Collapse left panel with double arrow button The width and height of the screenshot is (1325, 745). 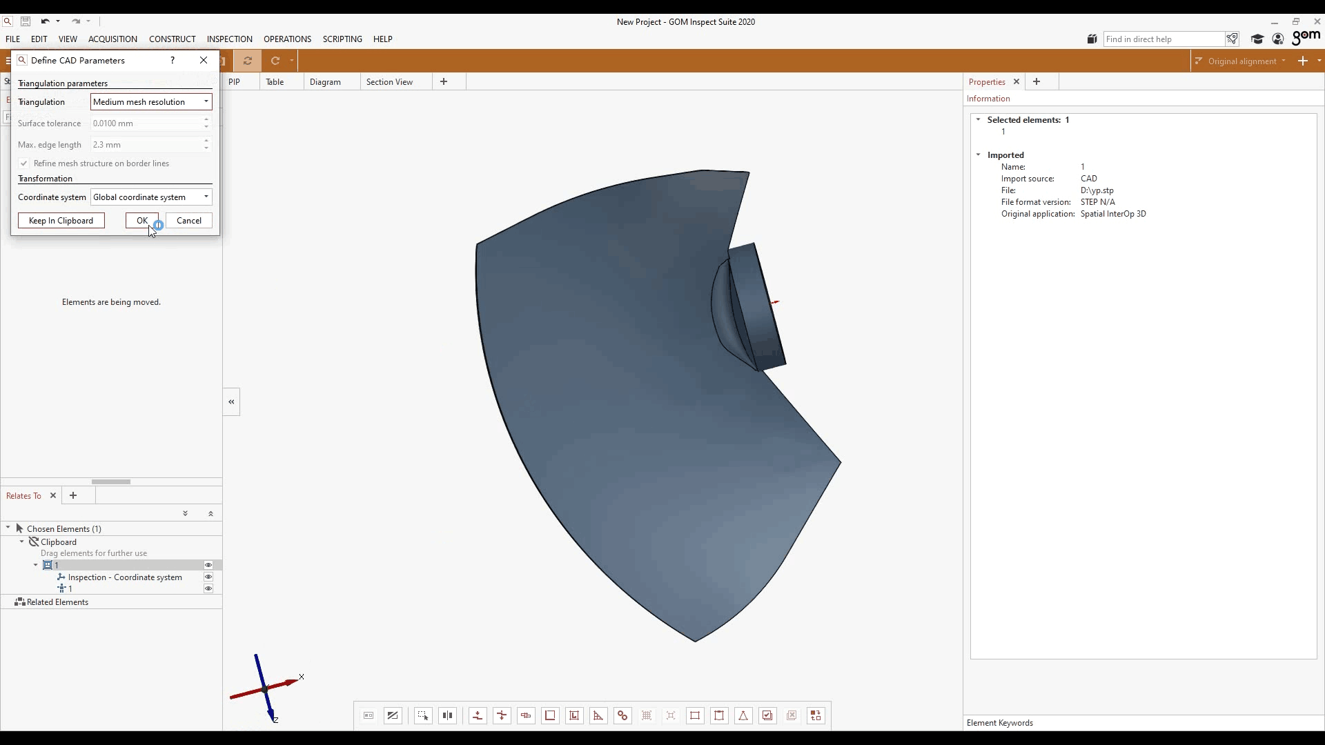coord(231,402)
